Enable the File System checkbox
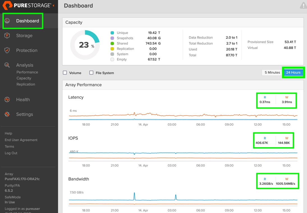 (x=91, y=72)
